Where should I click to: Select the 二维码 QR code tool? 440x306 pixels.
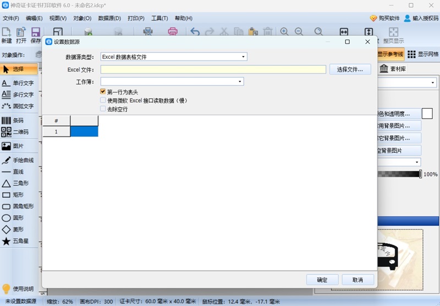[13, 132]
